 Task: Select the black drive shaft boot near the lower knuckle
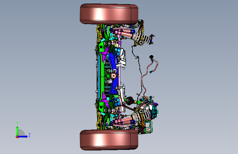click(x=130, y=101)
